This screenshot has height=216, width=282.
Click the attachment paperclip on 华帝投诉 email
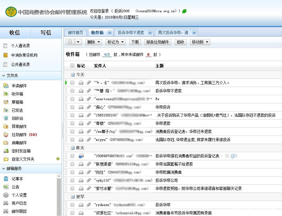click(x=89, y=107)
